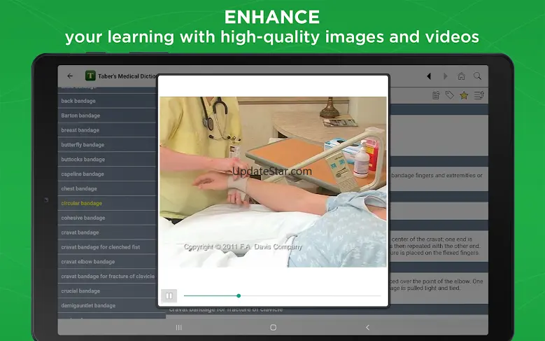Tap the back arrow in the app header

[70, 76]
